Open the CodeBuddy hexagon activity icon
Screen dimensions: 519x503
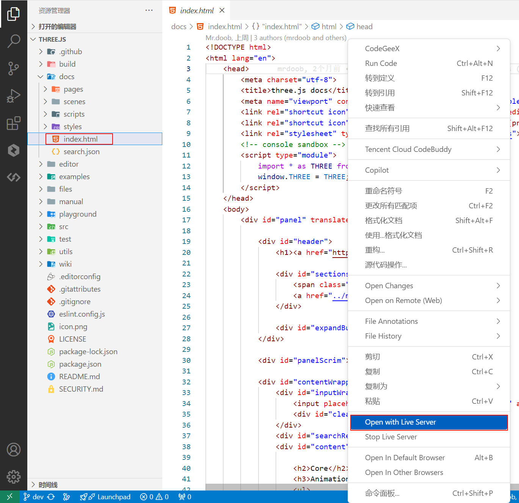coord(14,150)
